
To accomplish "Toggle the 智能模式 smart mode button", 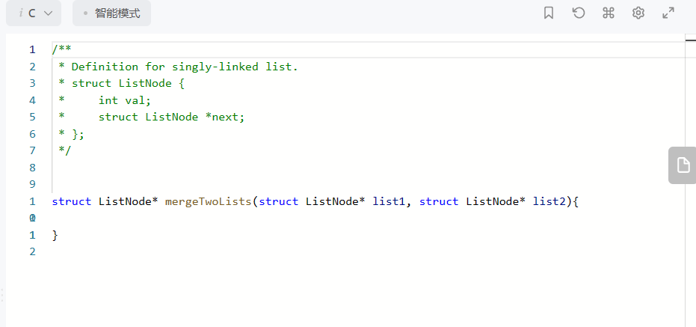I will coord(112,13).
